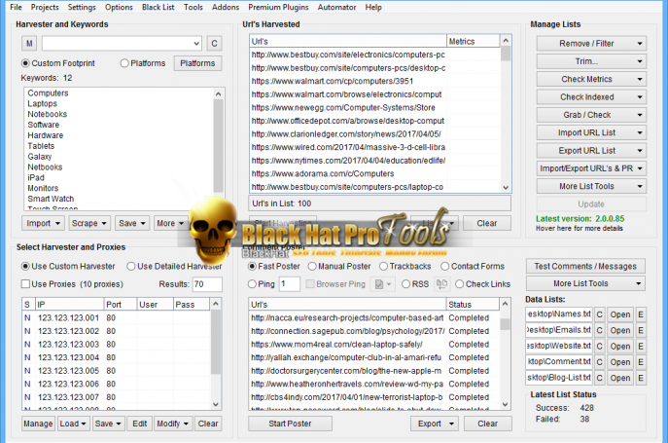
Task: Open the Remove / Filter dropdown
Action: tap(591, 44)
